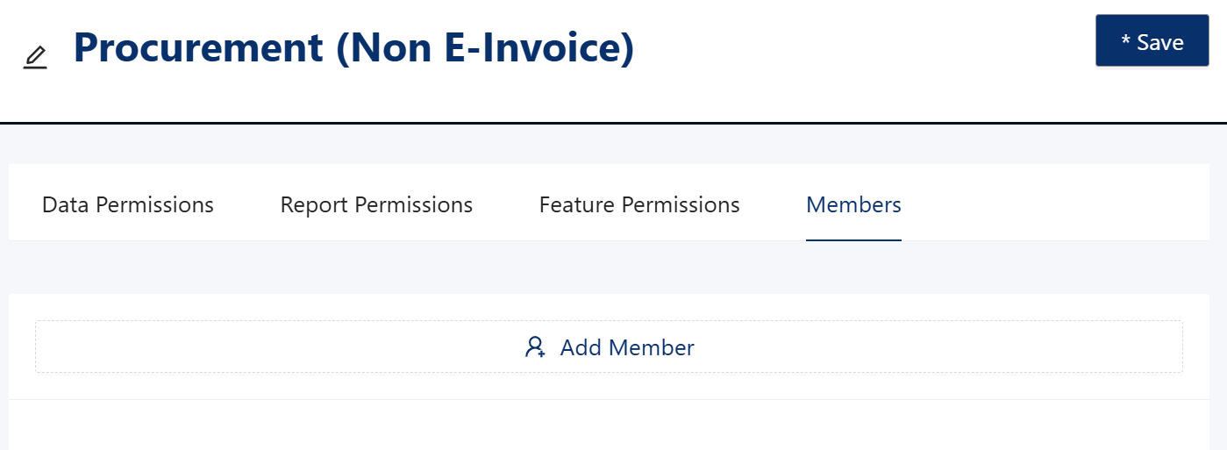Click the pencil edit icon beside the title
This screenshot has height=450, width=1227.
[x=35, y=58]
